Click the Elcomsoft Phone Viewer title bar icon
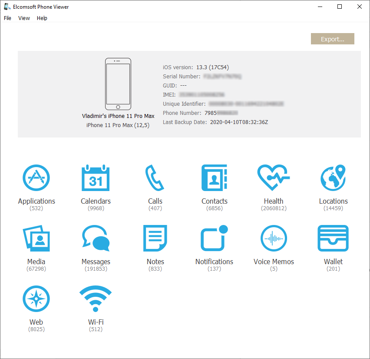The width and height of the screenshot is (370, 359). pyautogui.click(x=7, y=7)
